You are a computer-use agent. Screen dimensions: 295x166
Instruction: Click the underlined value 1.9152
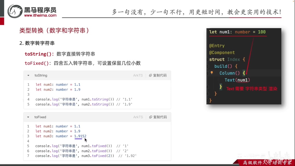coord(80,136)
